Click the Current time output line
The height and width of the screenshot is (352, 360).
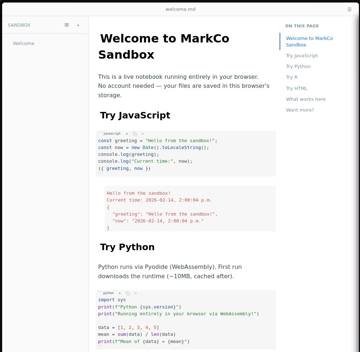coord(159,200)
